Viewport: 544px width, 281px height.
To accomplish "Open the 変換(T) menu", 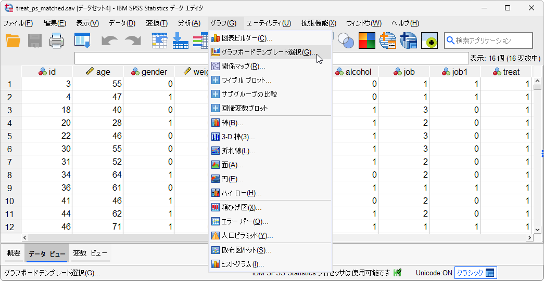I will coord(157,23).
